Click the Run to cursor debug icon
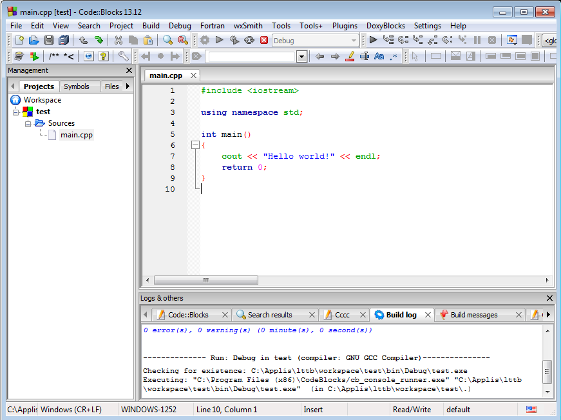Viewport: 561px width, 420px height. 388,40
